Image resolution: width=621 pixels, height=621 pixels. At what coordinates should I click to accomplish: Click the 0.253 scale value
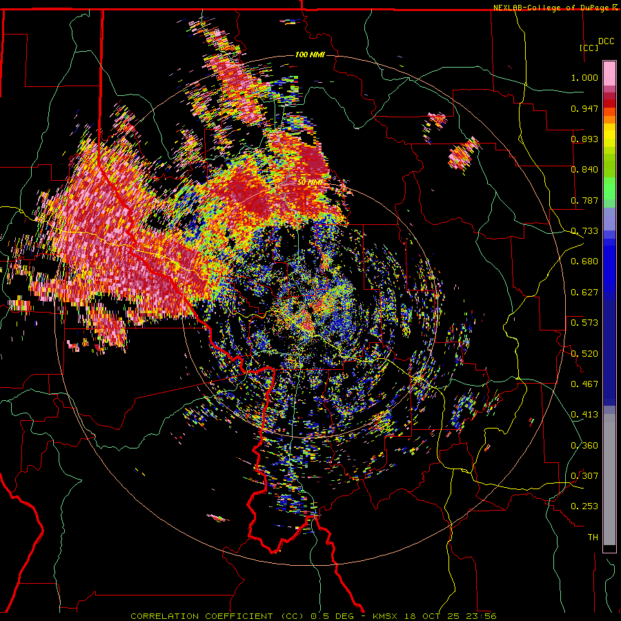pos(584,506)
